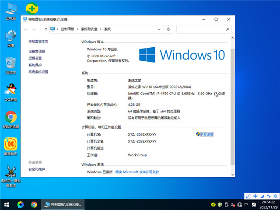Open the 此电脑 desktop icon
The height and width of the screenshot is (210, 280).
(x=10, y=12)
